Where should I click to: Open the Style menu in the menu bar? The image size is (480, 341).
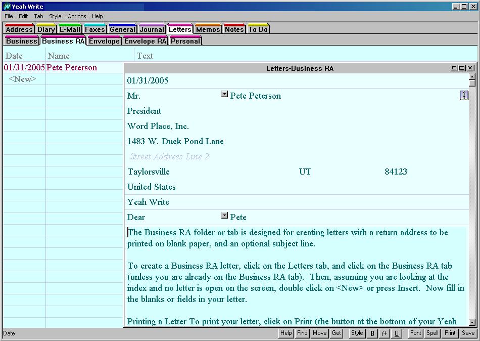click(x=55, y=16)
